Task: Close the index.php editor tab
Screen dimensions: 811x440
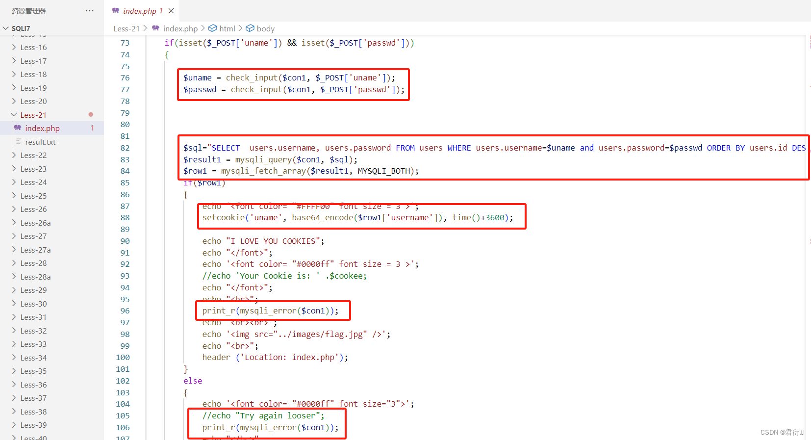Action: pyautogui.click(x=171, y=11)
